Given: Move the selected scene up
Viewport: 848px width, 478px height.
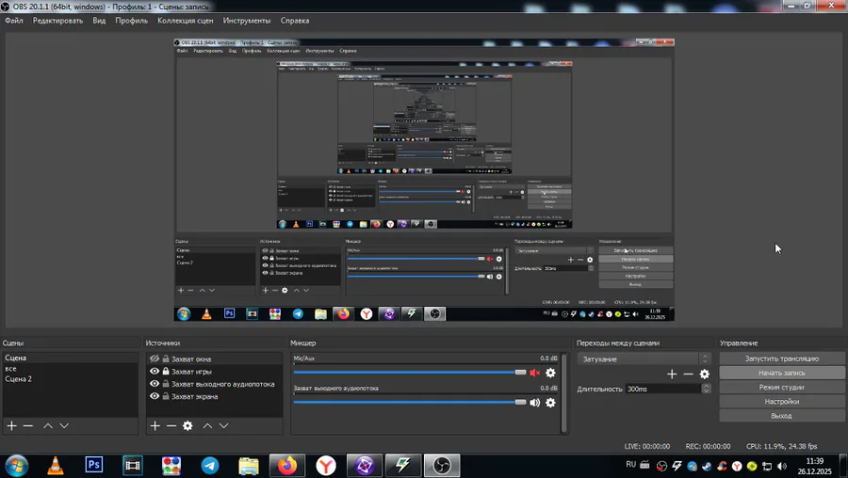Looking at the screenshot, I should point(48,425).
